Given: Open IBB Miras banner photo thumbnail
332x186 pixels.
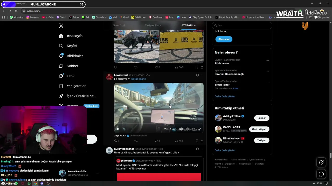Looking at the screenshot, I should (x=181, y=47).
